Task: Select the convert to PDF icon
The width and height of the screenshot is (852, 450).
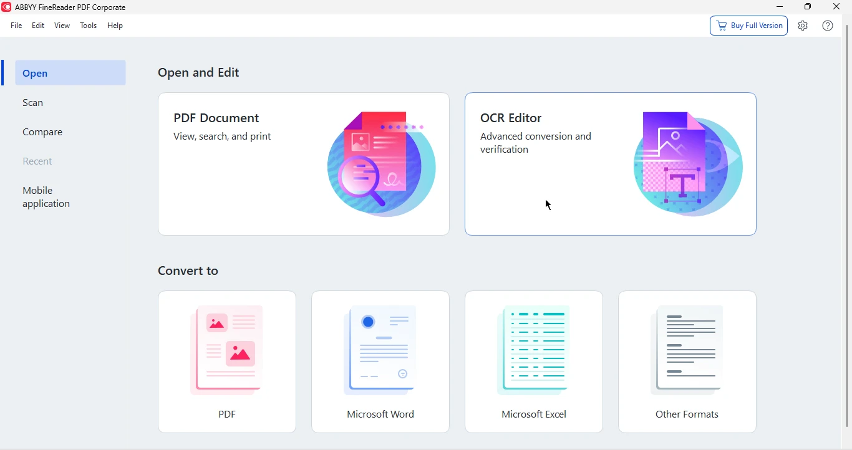Action: [227, 352]
